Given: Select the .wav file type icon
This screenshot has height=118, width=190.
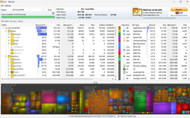Looking at the screenshot, I should (124, 56).
